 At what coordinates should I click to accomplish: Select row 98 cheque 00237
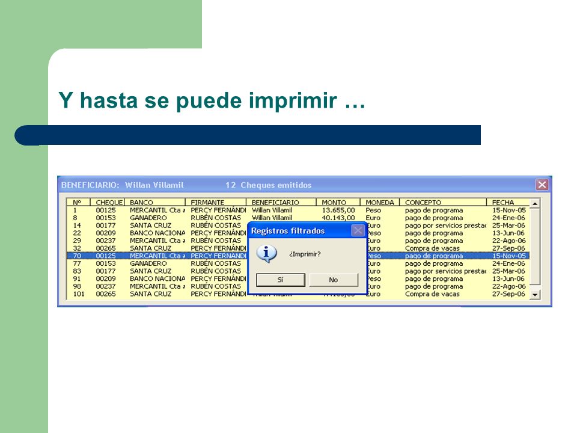298,286
